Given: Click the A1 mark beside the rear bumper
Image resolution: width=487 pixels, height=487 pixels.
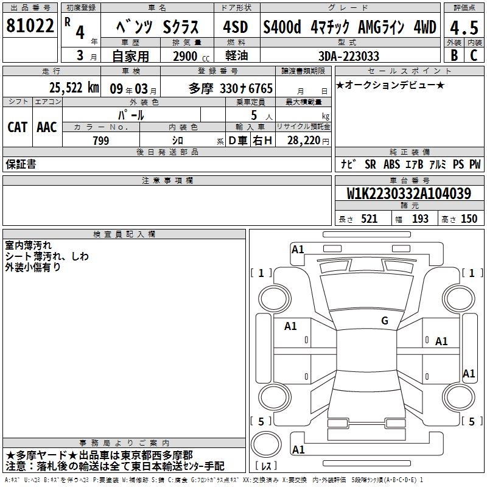Looking at the screenshot, I should tap(298, 450).
